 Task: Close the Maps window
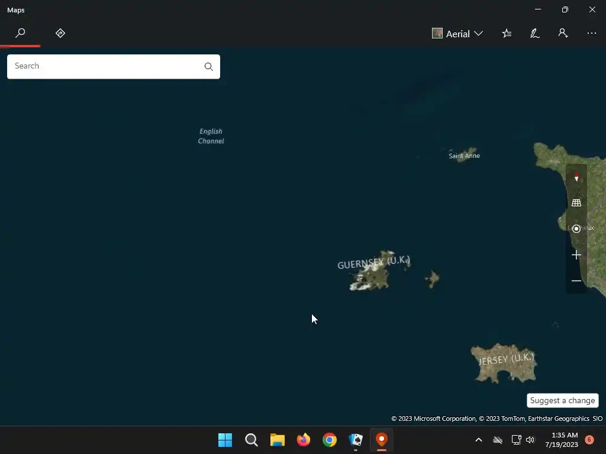tap(592, 9)
